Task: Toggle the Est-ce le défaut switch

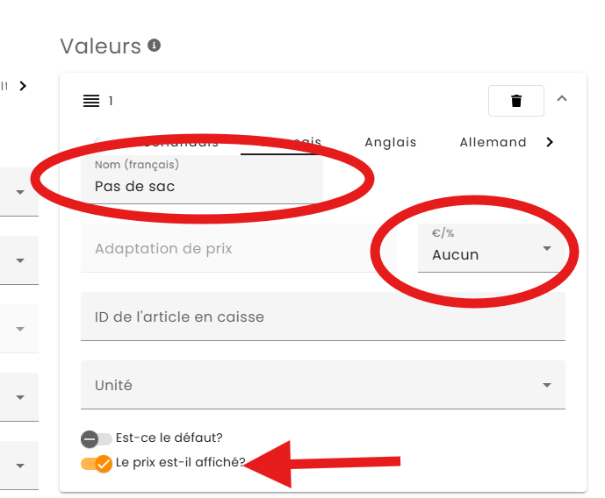Action: coord(97,438)
